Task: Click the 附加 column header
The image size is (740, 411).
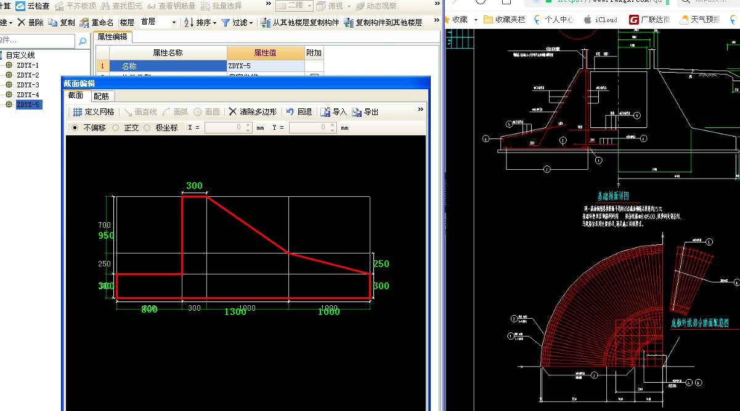Action: tap(314, 53)
